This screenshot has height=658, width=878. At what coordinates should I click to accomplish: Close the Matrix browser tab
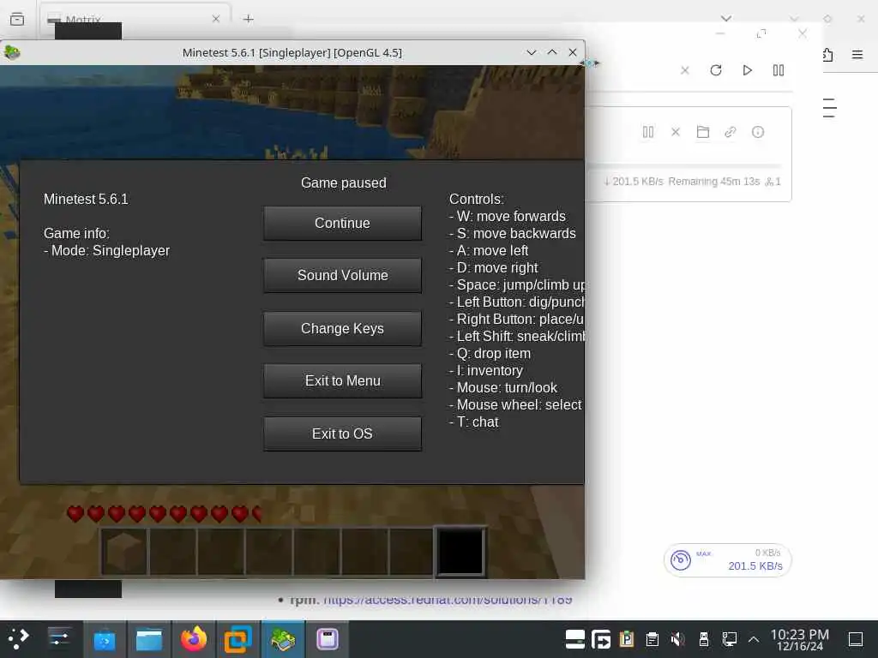pos(216,19)
